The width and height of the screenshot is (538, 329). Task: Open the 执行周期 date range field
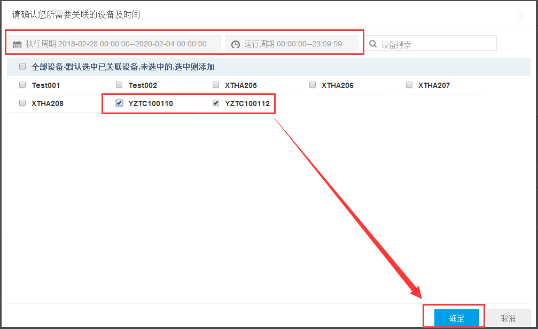116,44
